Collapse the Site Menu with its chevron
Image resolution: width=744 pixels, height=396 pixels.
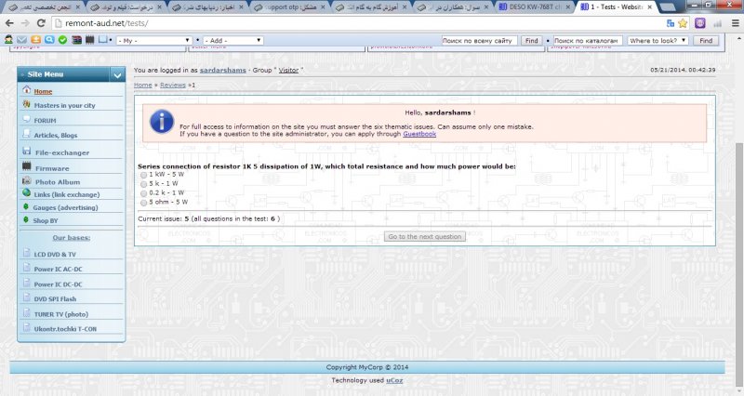click(117, 75)
